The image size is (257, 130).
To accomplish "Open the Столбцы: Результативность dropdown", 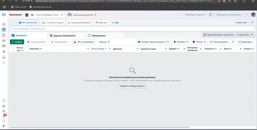I will [153, 42].
